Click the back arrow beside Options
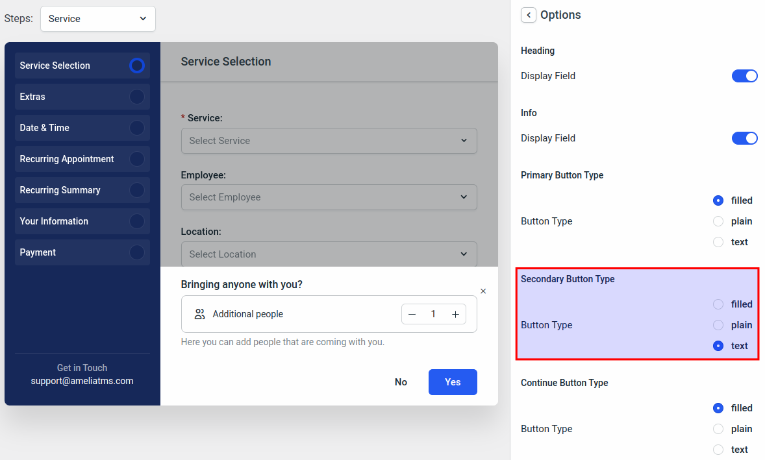Image resolution: width=765 pixels, height=460 pixels. coord(529,15)
